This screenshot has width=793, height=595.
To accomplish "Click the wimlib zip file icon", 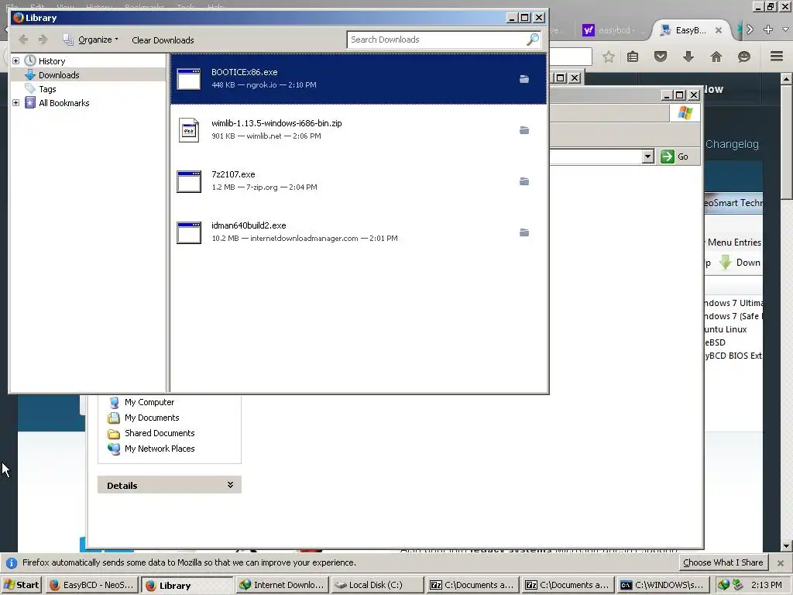I will (x=189, y=130).
